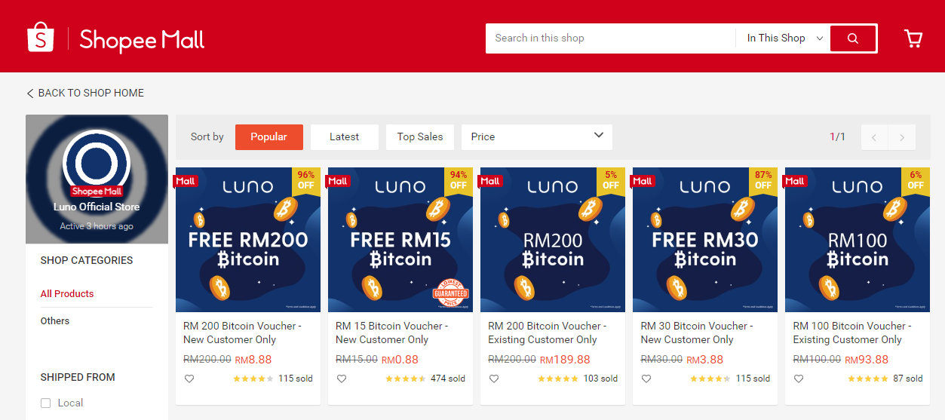Open the shopping cart
Image resolution: width=945 pixels, height=420 pixels.
913,38
